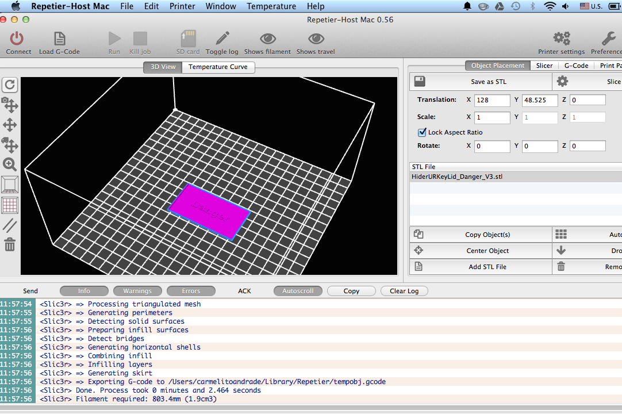Open the Object Placement tab
Image resolution: width=622 pixels, height=414 pixels.
[x=498, y=66]
